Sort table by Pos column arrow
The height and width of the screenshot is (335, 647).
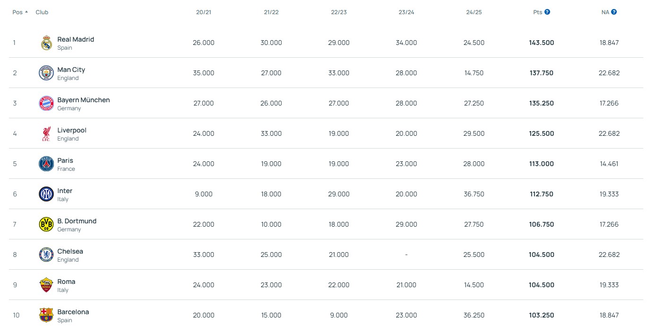click(26, 12)
